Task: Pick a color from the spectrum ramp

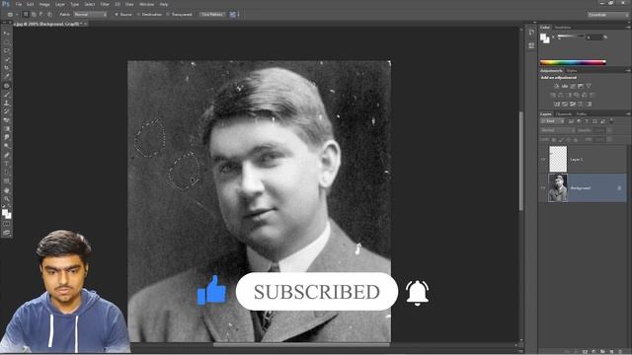Action: click(573, 62)
